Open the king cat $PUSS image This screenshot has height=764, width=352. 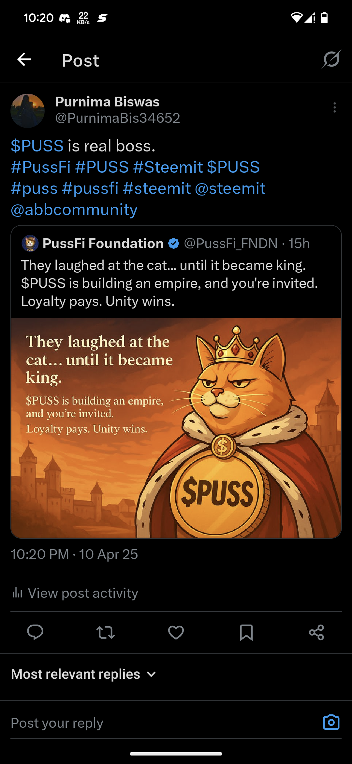tap(176, 428)
